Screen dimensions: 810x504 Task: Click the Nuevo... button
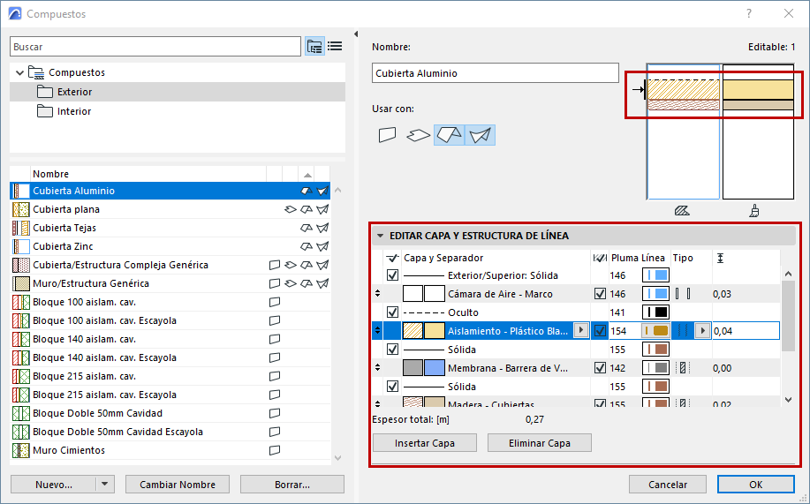point(54,485)
